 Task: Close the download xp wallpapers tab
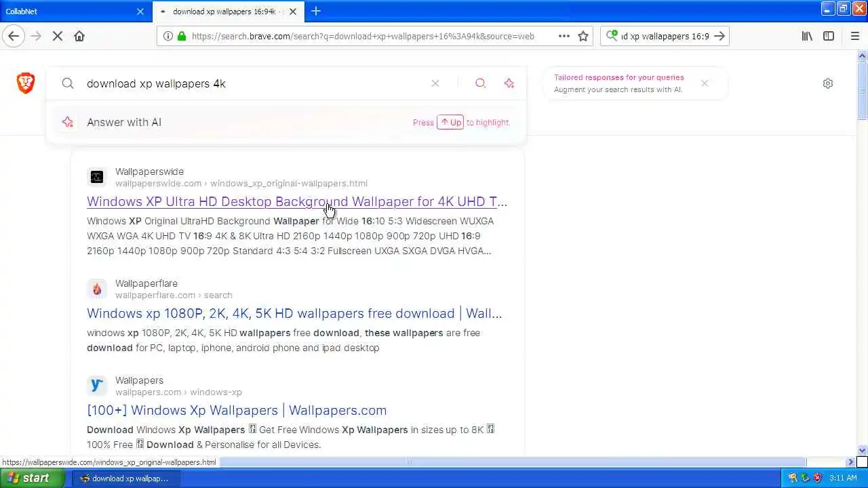pos(293,12)
